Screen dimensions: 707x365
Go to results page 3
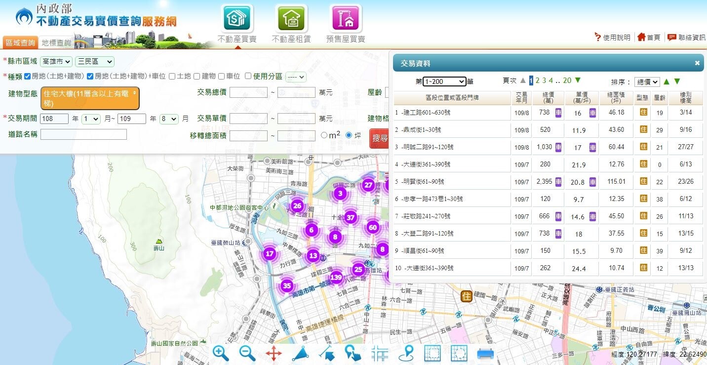(x=544, y=81)
